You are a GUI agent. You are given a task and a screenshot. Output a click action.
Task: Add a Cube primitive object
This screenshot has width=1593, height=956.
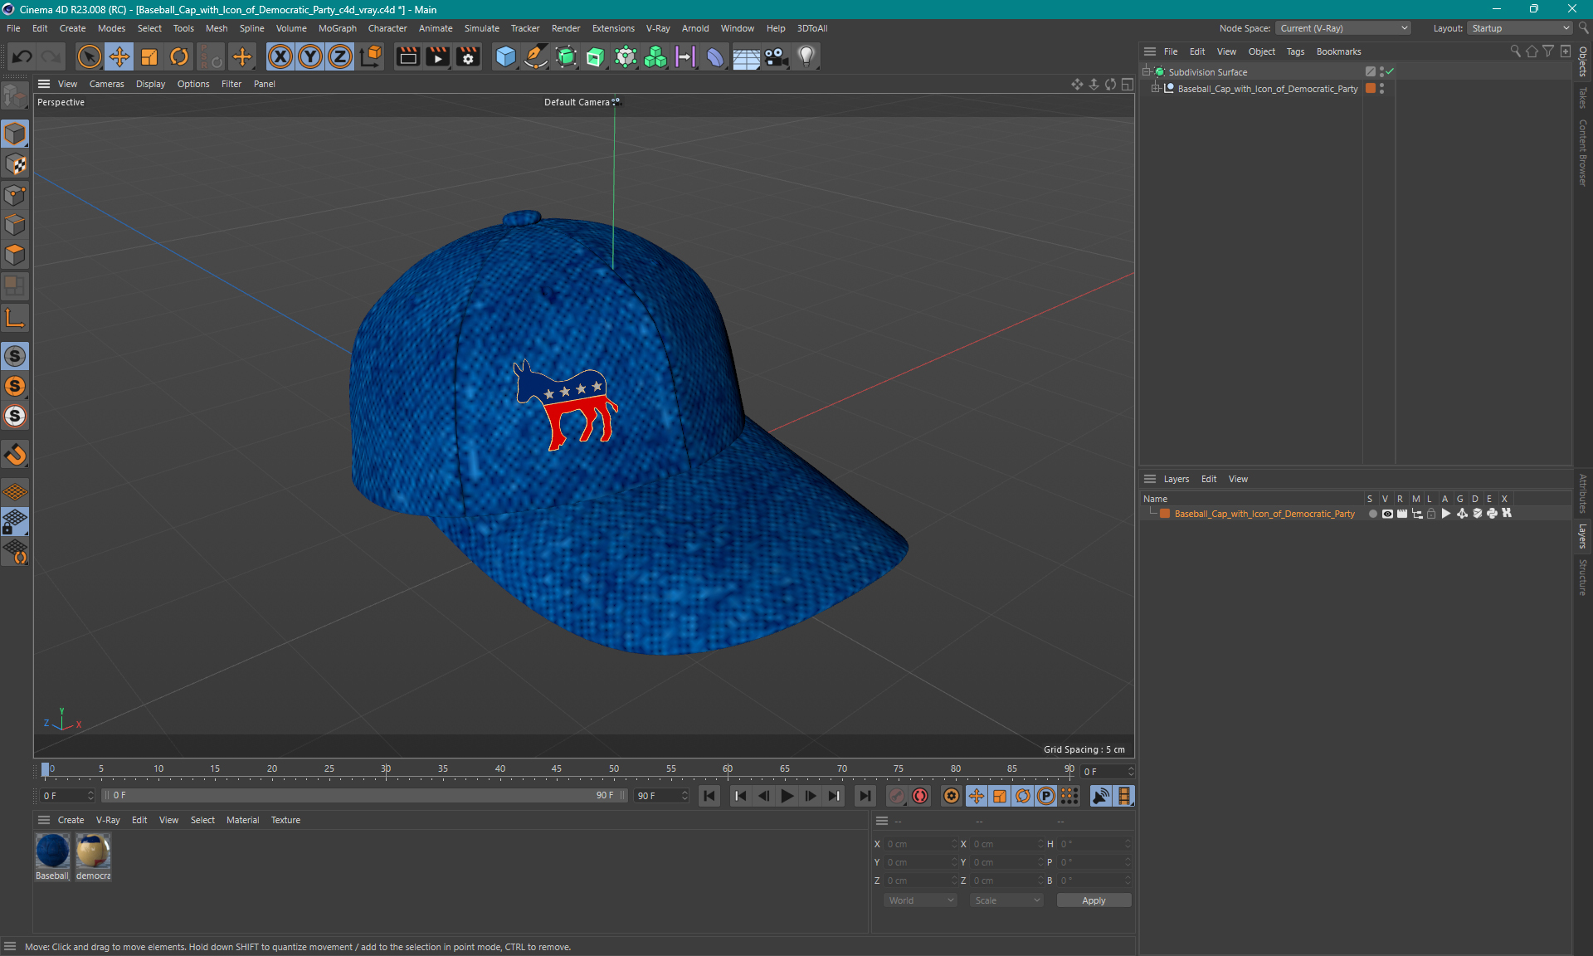(x=505, y=56)
